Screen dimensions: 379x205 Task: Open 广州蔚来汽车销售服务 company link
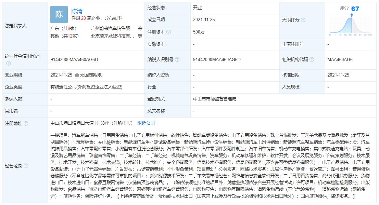pyautogui.click(x=112, y=29)
